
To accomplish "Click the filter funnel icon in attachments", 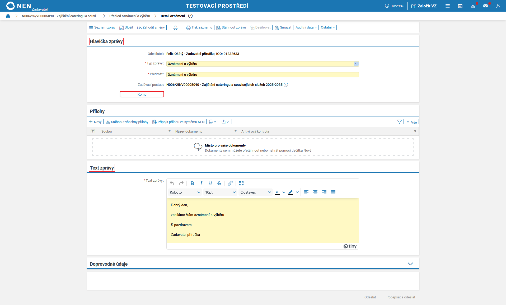I will (x=399, y=122).
